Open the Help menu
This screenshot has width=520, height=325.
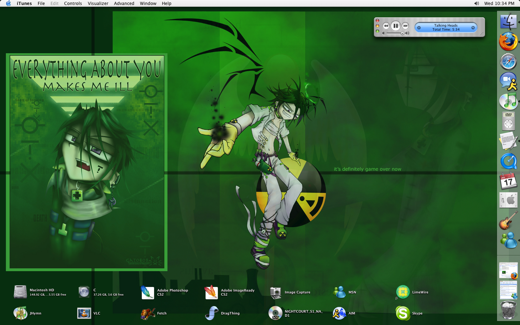coord(167,3)
